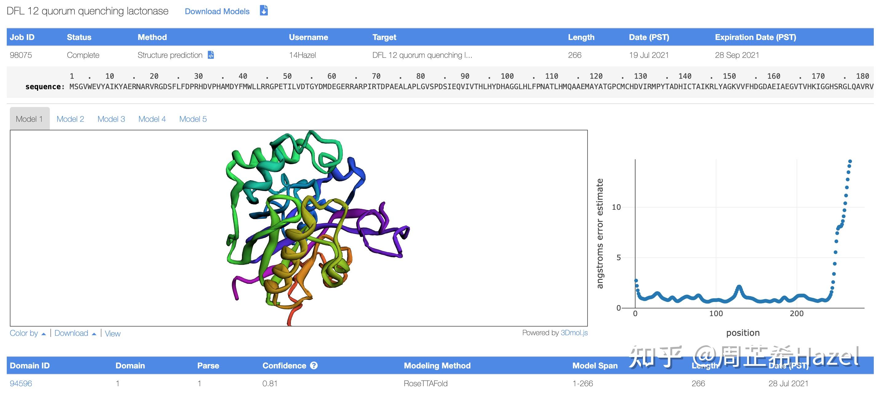
Task: Open the 3Dmol.js link
Action: pos(574,333)
